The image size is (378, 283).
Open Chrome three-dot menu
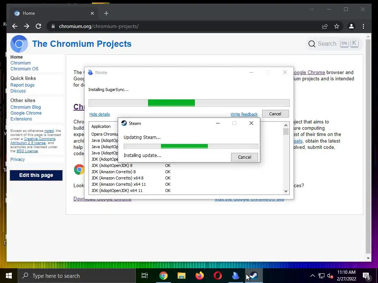[x=363, y=26]
